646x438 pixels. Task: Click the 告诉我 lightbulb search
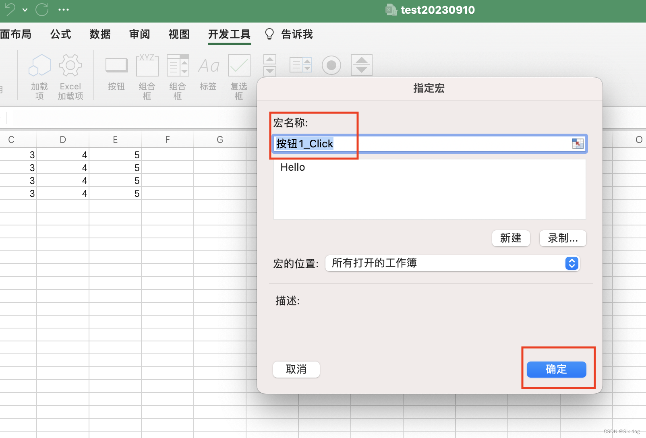(289, 34)
